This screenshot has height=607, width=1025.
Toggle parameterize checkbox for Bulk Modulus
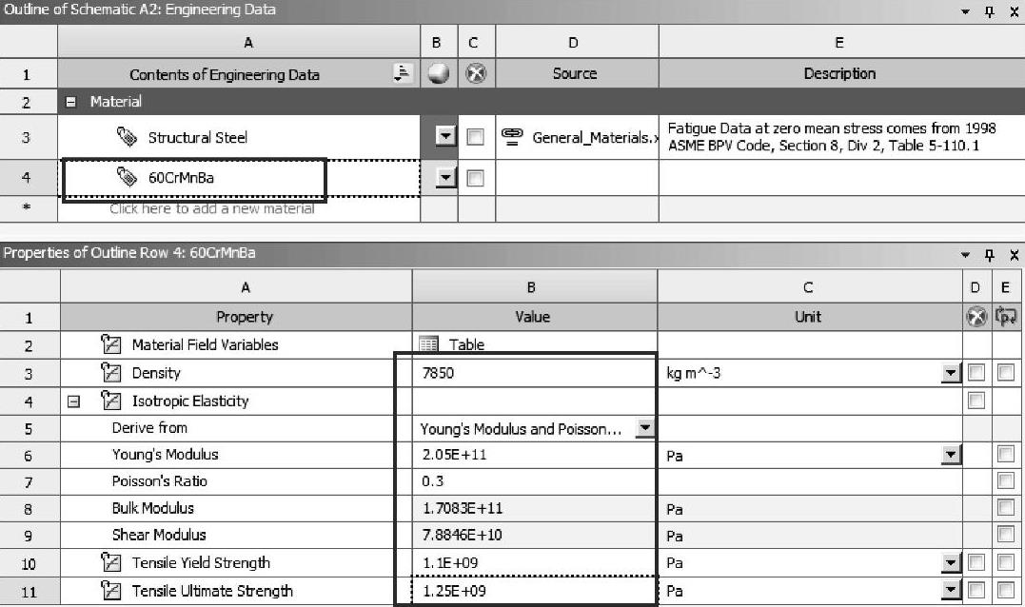(x=1005, y=508)
